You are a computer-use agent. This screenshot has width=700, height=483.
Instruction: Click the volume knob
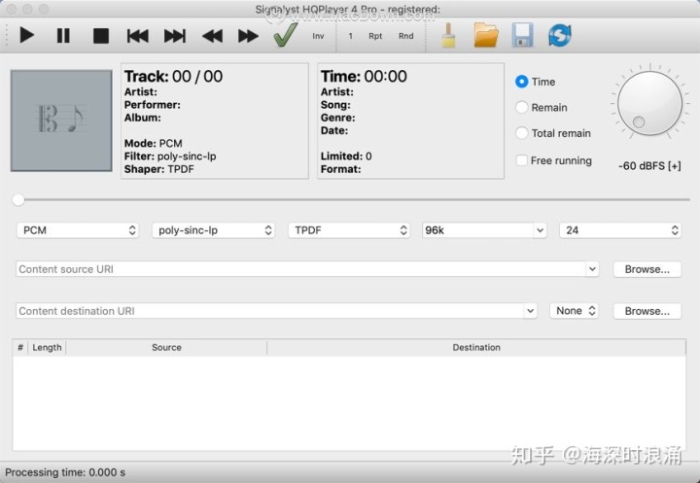click(x=650, y=103)
